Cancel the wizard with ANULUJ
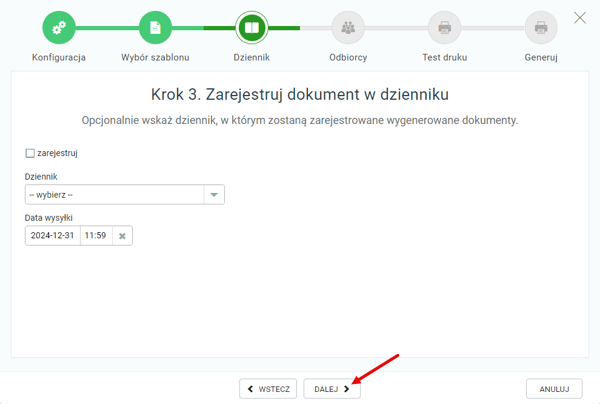The height and width of the screenshot is (404, 600). (554, 389)
